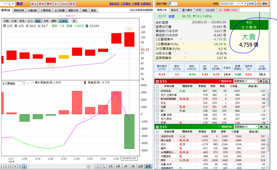The width and height of the screenshot is (277, 170).
Task: Select chart layout number 1
Action: 2,166
